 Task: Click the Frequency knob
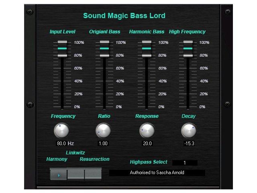61,131
